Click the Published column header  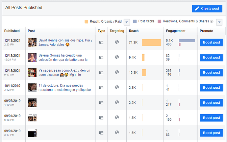12,31
